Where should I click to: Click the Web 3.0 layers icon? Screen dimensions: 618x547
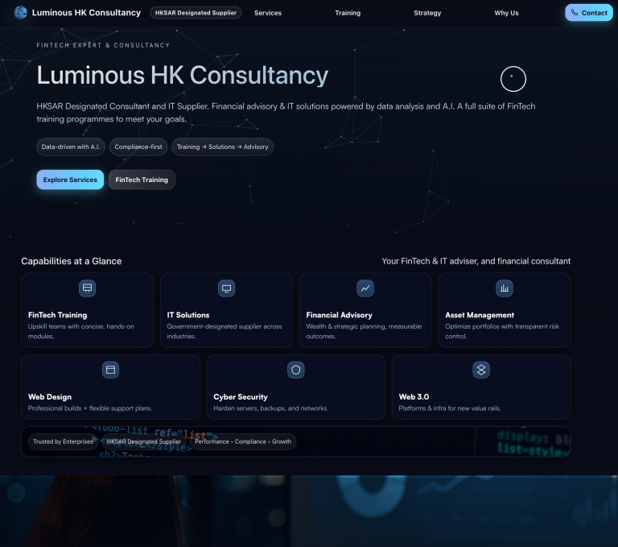[481, 370]
